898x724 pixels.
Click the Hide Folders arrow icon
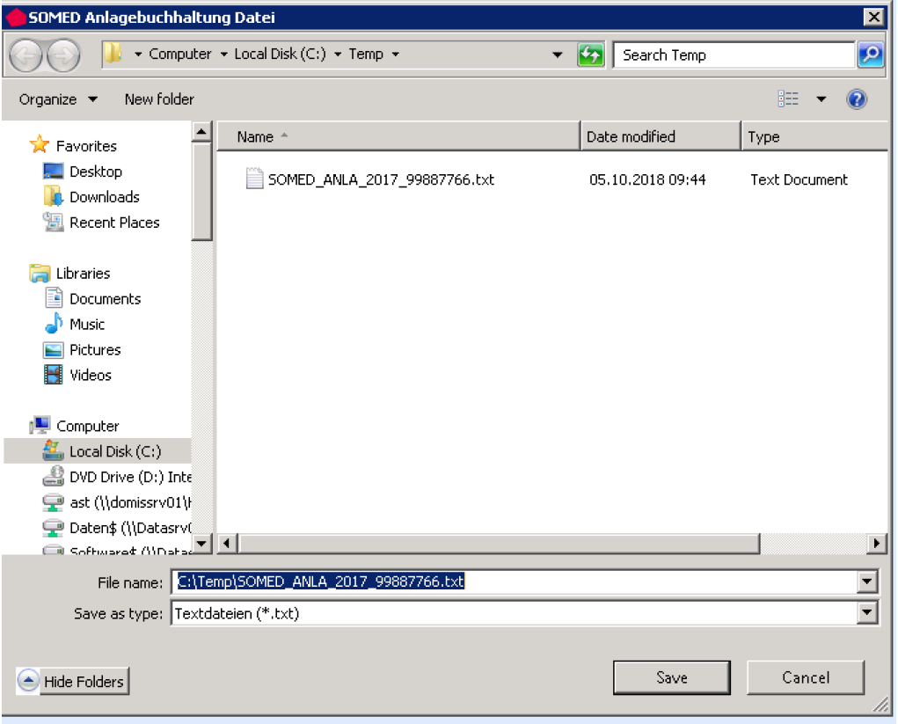[28, 681]
